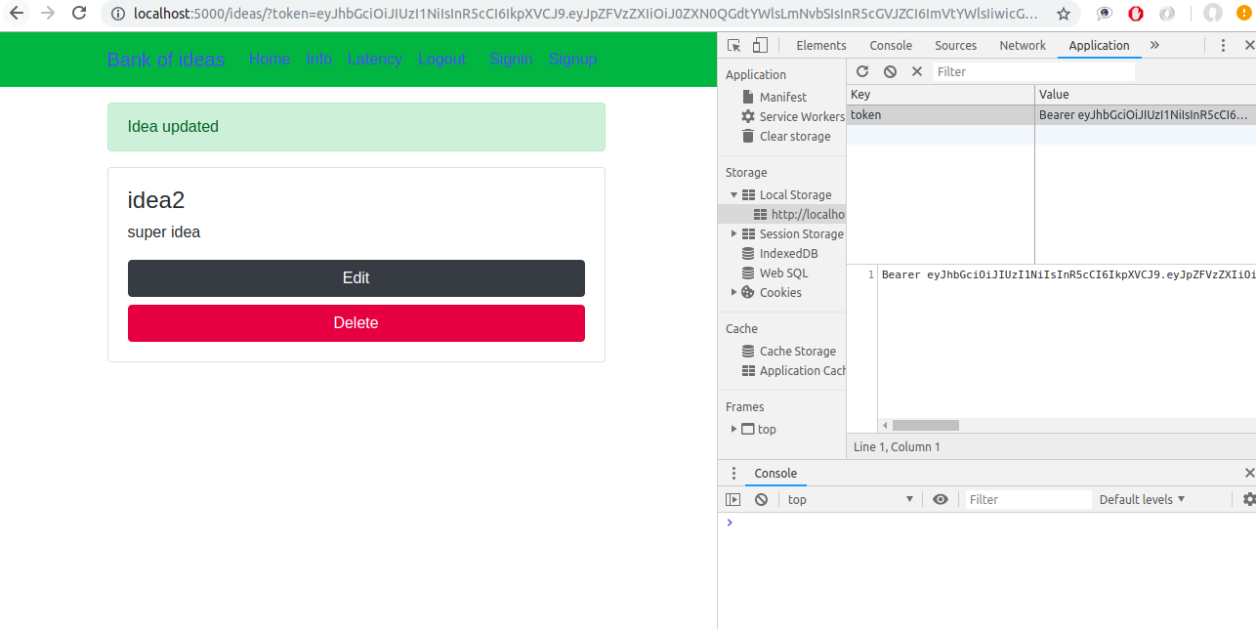Clear the console with the ban icon
1256x629 pixels.
pos(761,499)
